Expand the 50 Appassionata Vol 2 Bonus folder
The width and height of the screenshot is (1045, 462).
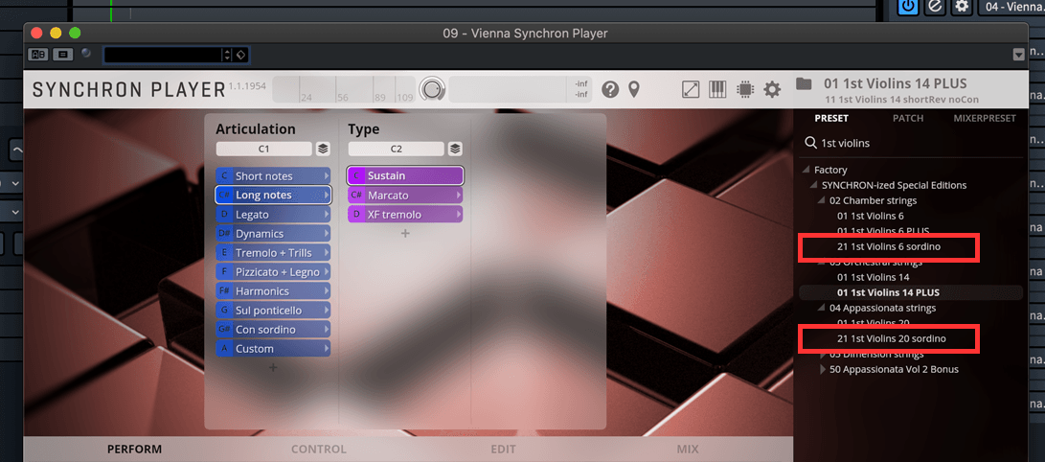[x=823, y=369]
